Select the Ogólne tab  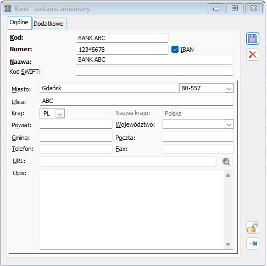20,23
